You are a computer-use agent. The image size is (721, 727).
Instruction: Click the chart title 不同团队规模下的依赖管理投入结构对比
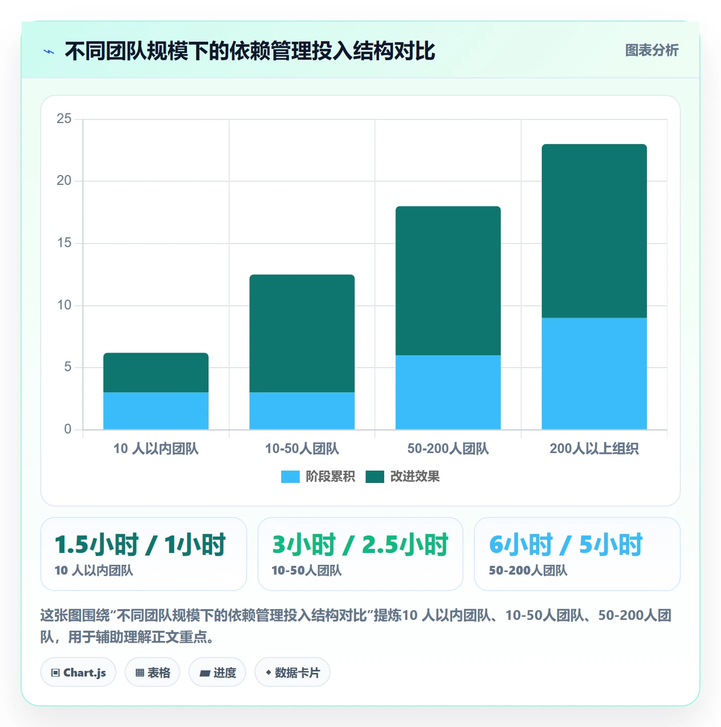(250, 51)
